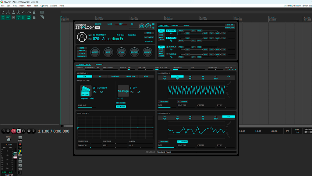Toggle PORTAMENTO switch in ZENOLOGY
The image size is (312, 176).
[x=82, y=56]
